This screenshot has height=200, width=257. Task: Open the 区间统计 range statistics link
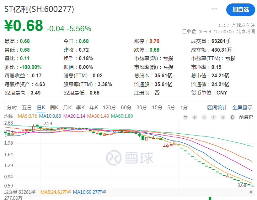217,108
